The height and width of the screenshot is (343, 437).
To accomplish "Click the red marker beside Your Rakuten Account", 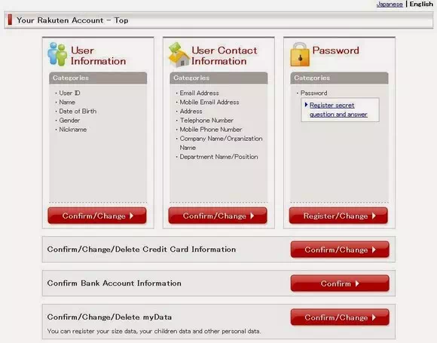I will click(x=10, y=20).
